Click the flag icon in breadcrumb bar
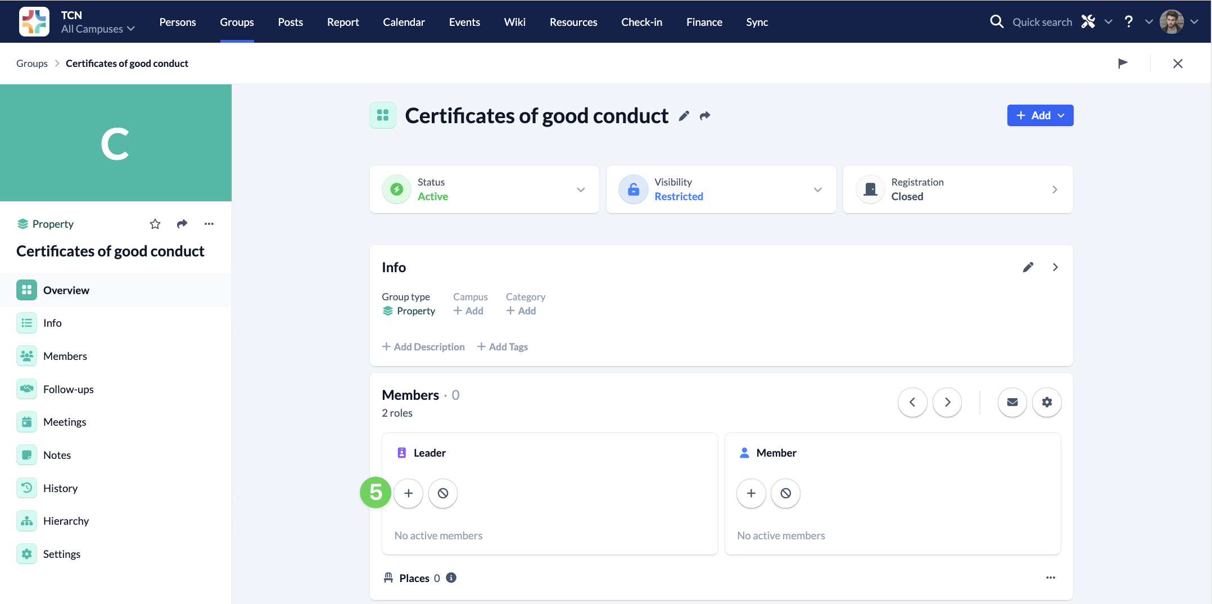 (1123, 64)
